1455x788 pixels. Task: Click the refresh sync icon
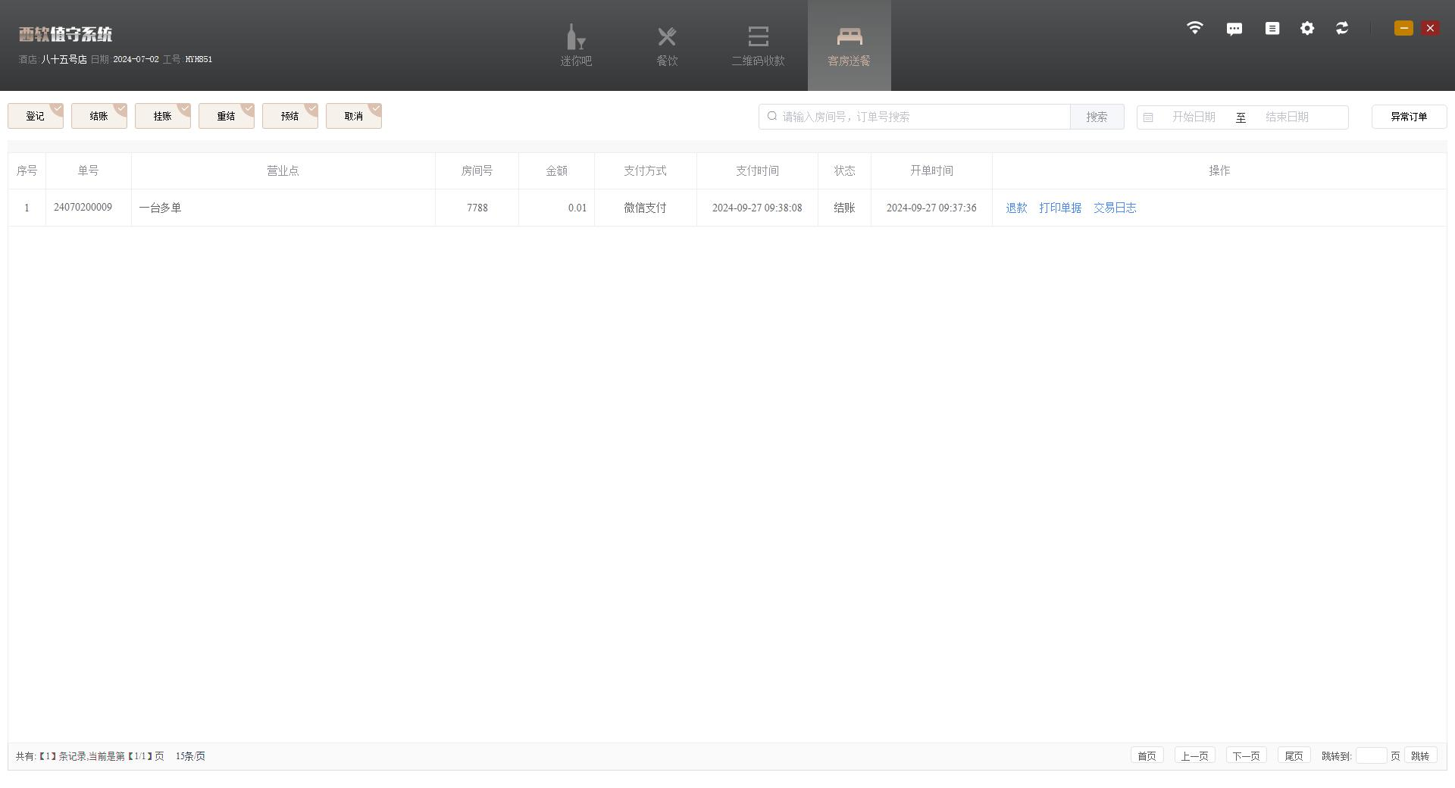point(1342,28)
